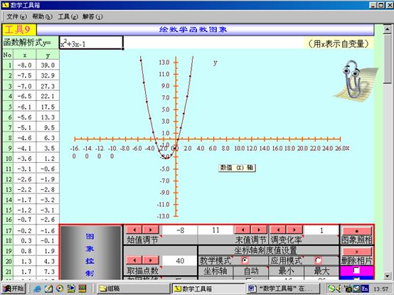Click the 图象控制 panel label
This screenshot has width=394, height=295.
(90, 254)
